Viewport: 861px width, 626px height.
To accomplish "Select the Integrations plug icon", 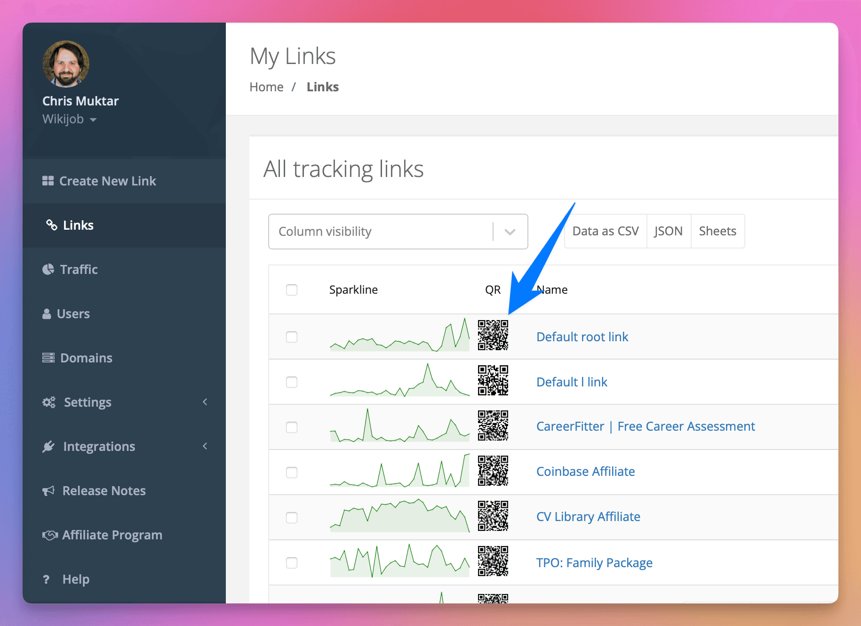I will click(x=48, y=446).
